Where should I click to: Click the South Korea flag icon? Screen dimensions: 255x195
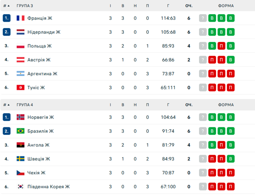[21, 186]
